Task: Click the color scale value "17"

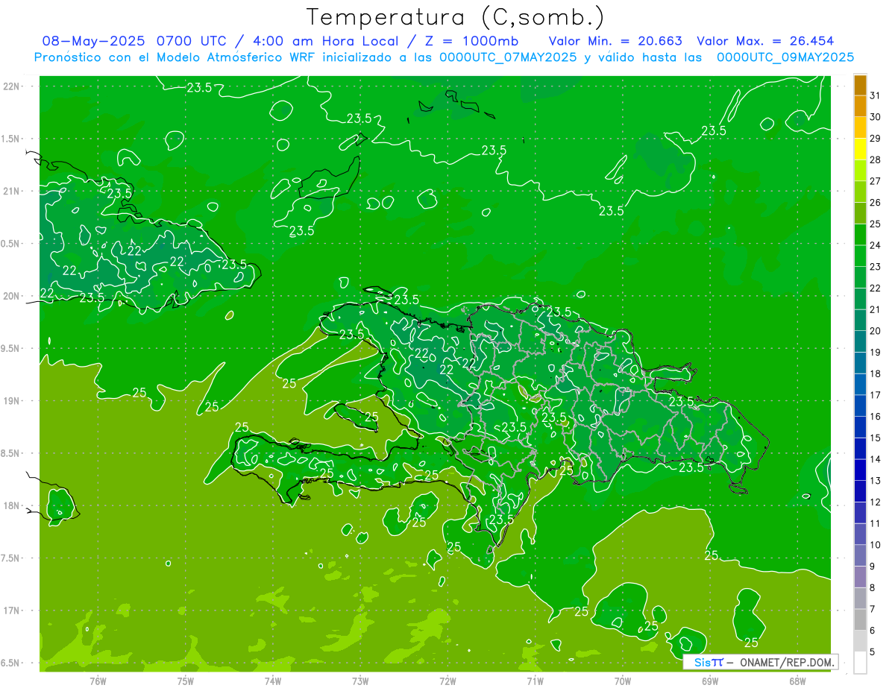Action: pyautogui.click(x=875, y=395)
